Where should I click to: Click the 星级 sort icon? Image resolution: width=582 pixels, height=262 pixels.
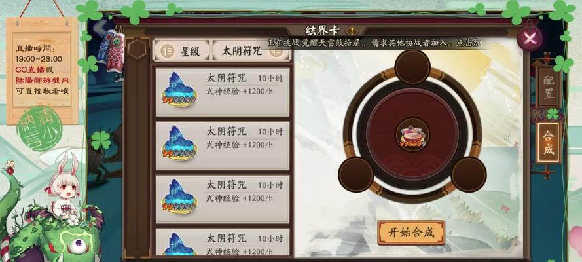167,51
